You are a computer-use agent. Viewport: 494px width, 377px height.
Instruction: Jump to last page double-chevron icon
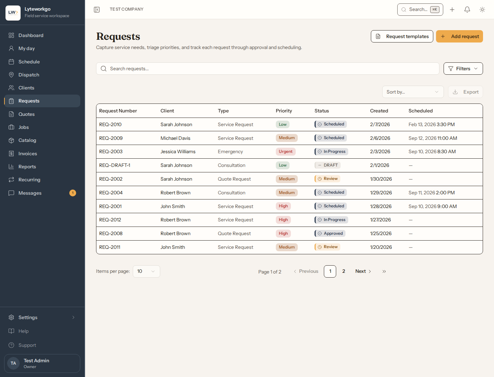coord(384,271)
